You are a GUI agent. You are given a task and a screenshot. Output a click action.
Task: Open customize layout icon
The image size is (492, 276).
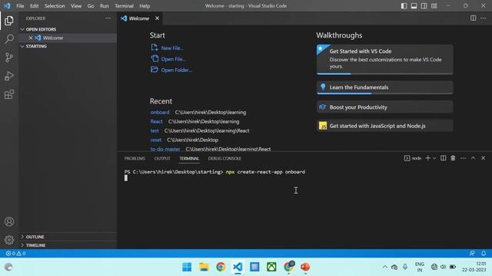(x=434, y=5)
